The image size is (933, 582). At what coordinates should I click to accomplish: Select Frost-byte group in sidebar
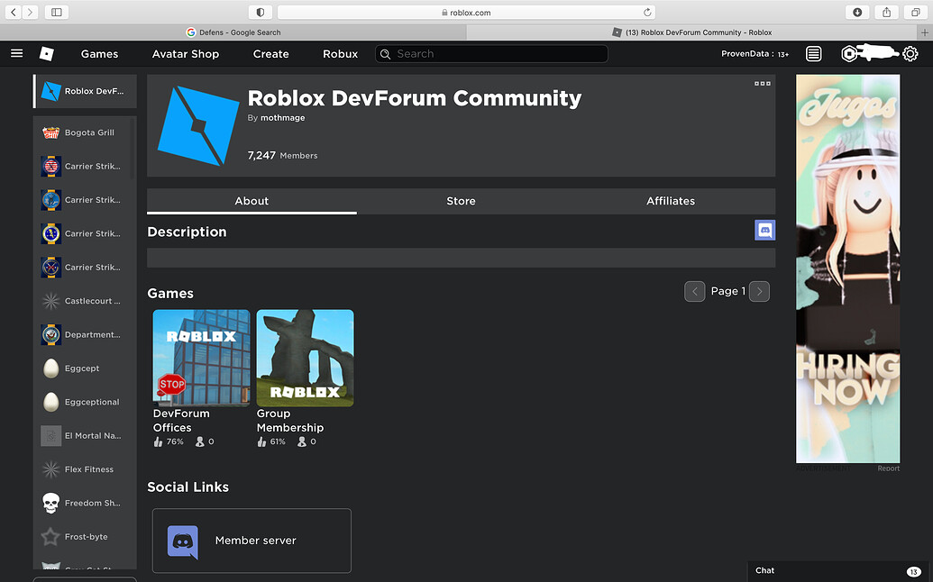[85, 537]
